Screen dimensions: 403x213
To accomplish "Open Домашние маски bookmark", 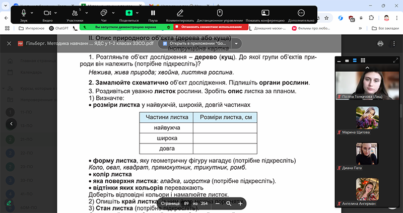I will pyautogui.click(x=267, y=28).
